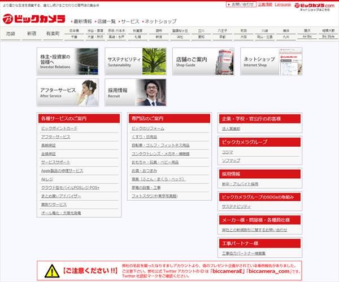Click the 各種サービスのご案内 red header

79,118
